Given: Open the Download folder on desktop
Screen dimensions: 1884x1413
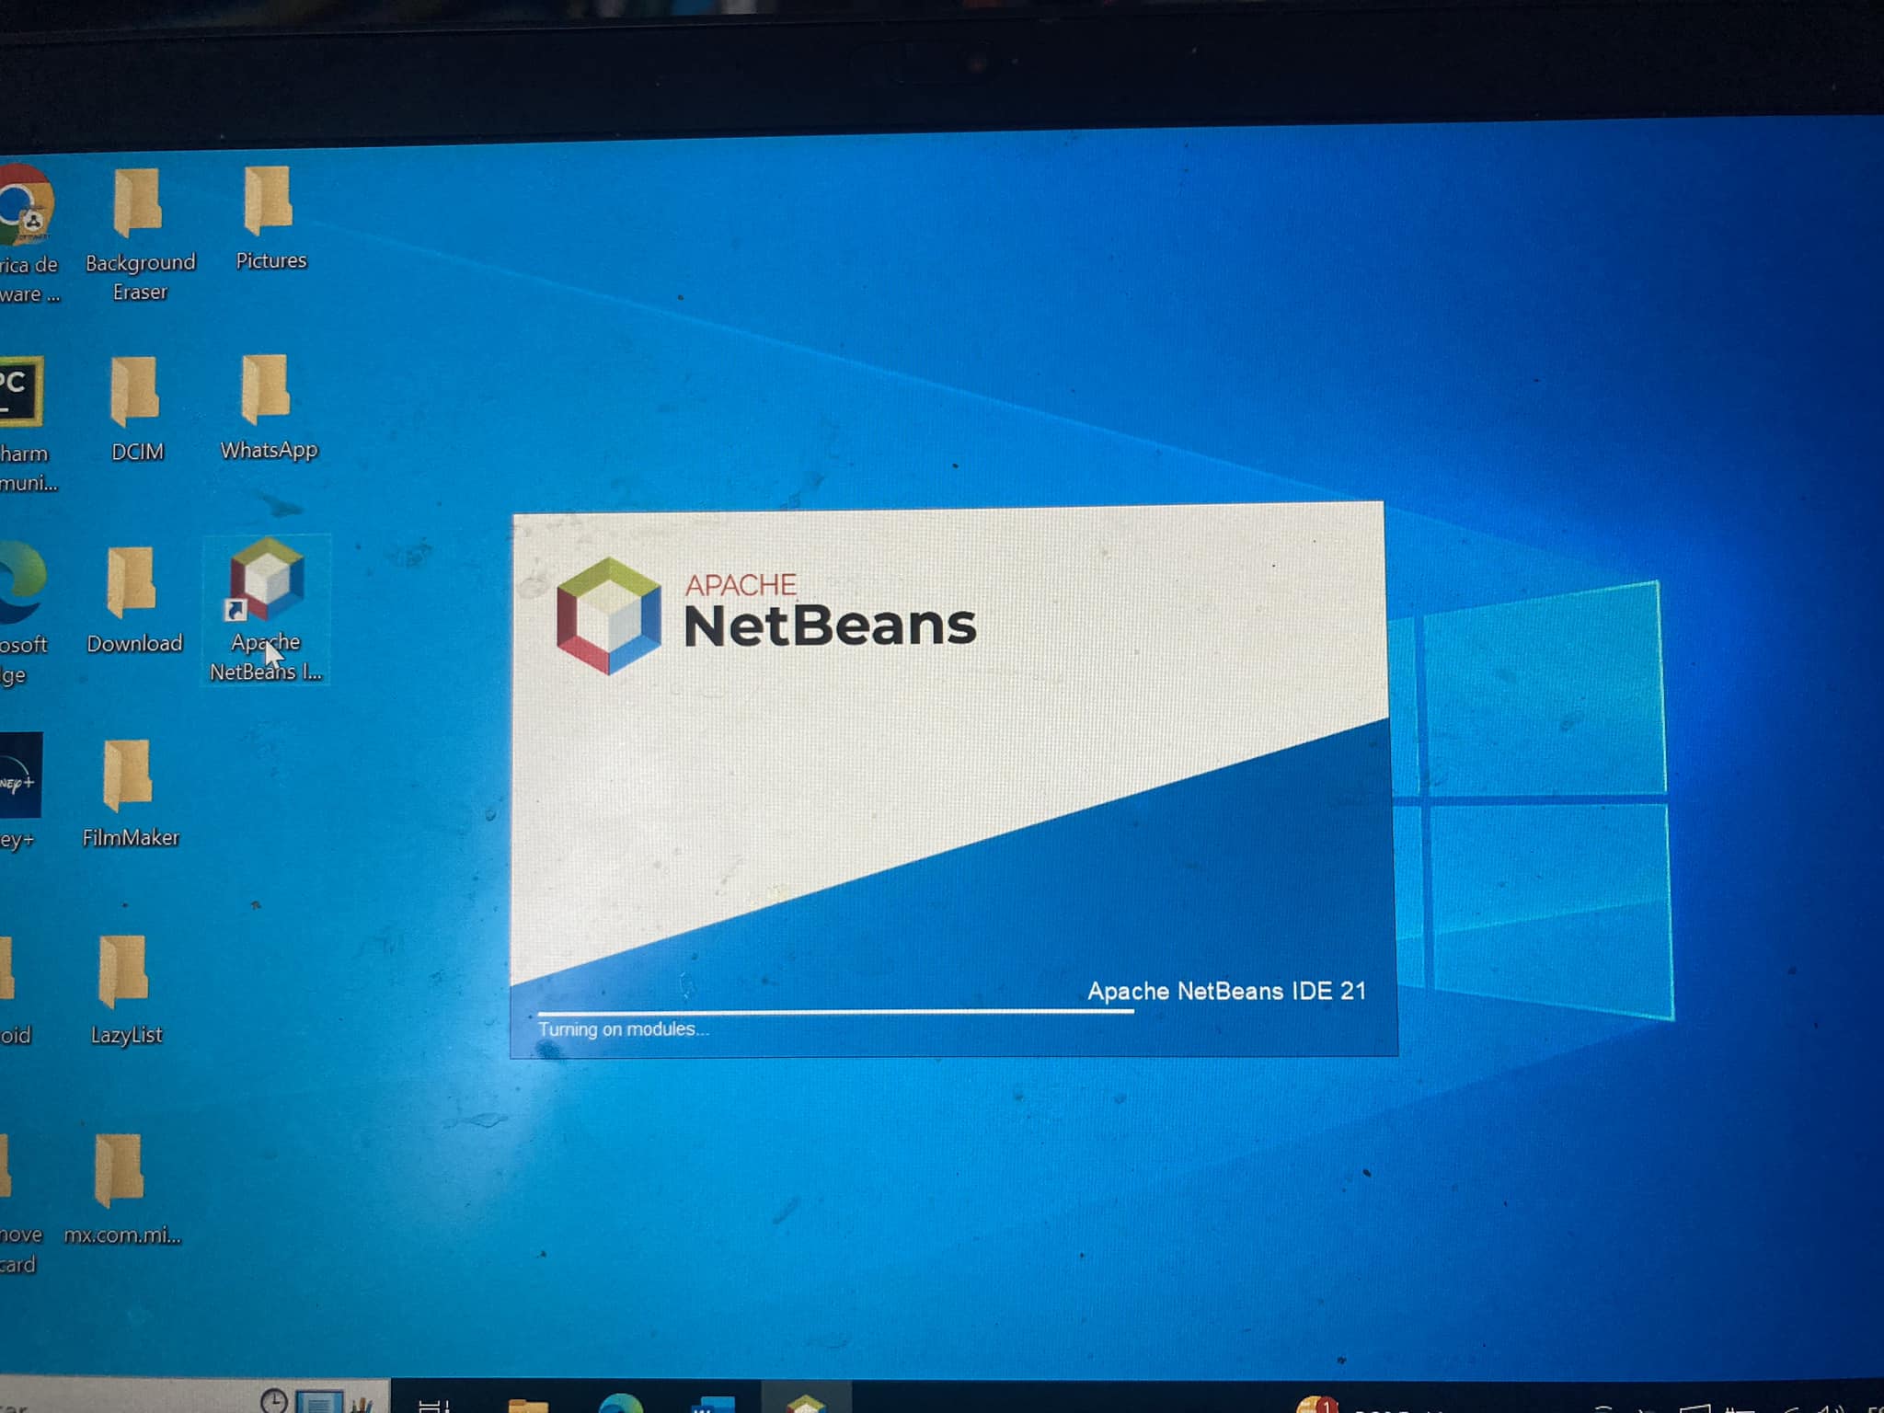Looking at the screenshot, I should (x=132, y=582).
